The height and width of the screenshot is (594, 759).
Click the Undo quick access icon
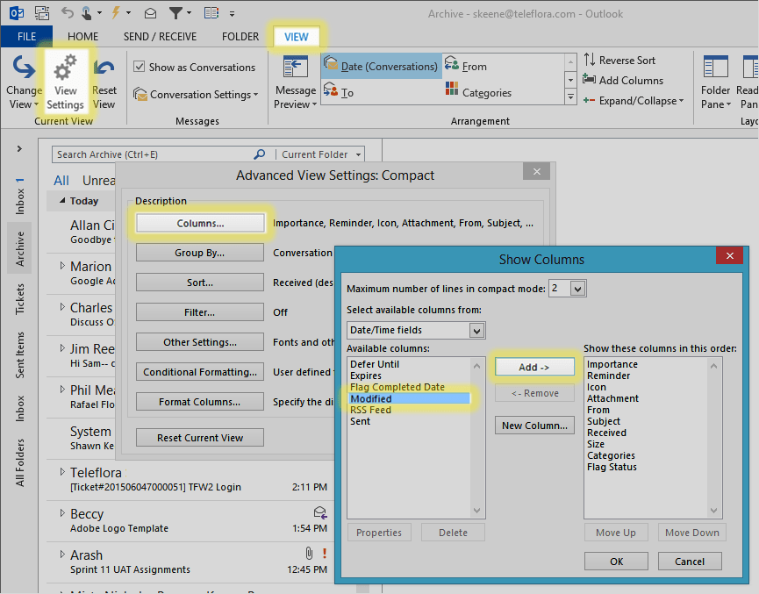[68, 12]
